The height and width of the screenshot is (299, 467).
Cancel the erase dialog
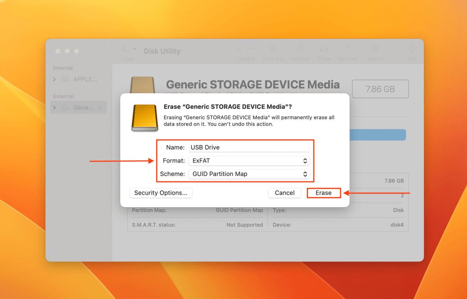pyautogui.click(x=285, y=193)
